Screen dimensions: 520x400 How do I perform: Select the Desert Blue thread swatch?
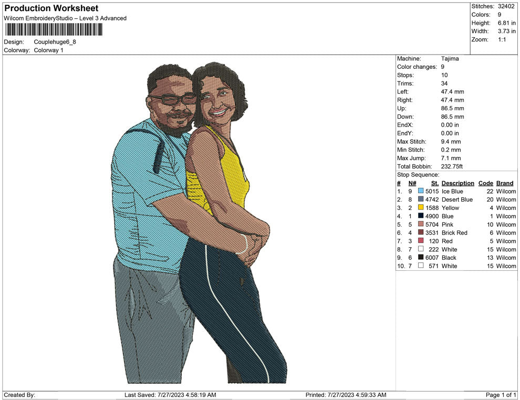420,199
